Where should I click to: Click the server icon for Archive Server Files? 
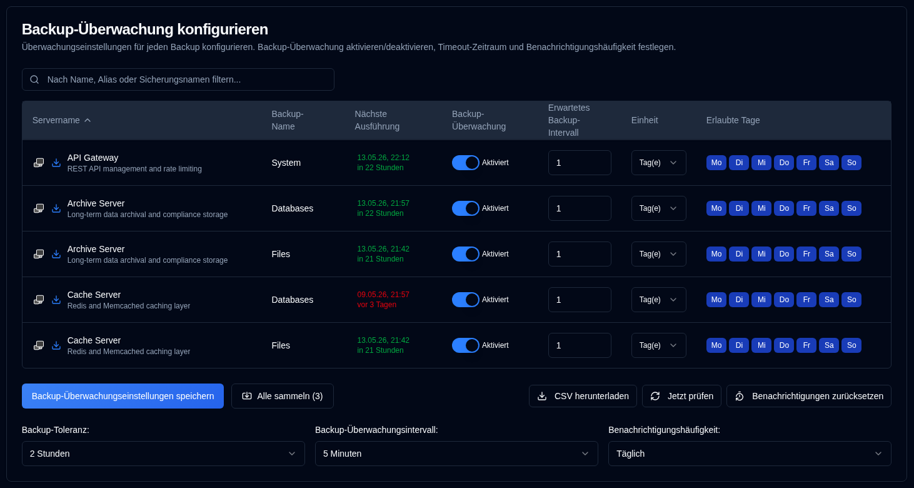(x=39, y=254)
